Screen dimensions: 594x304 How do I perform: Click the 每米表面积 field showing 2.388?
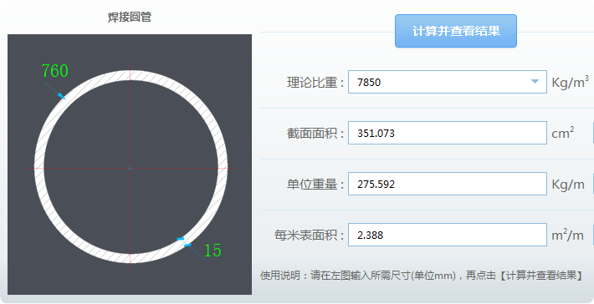[448, 235]
